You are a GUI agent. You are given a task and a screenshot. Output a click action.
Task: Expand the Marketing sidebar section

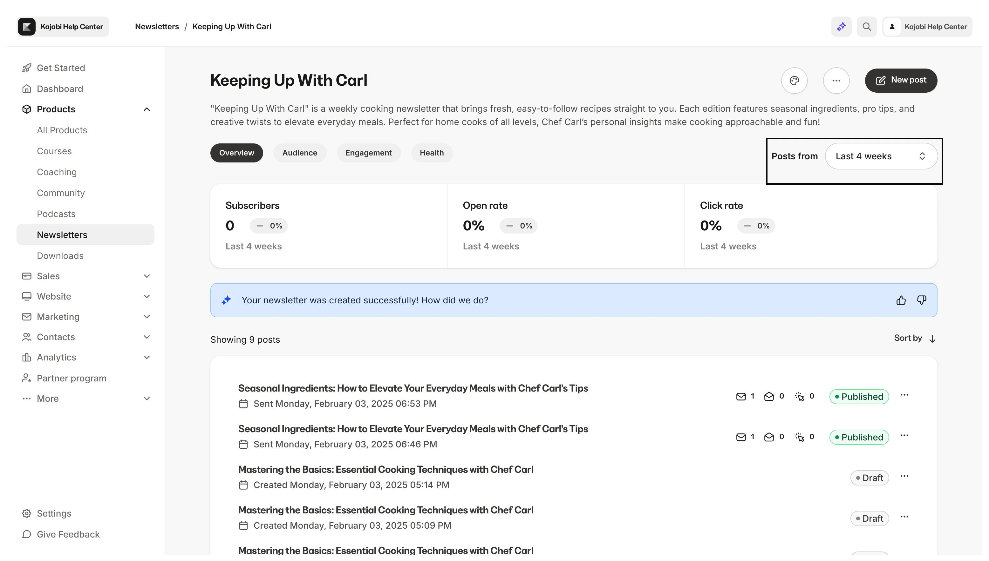[x=147, y=317]
